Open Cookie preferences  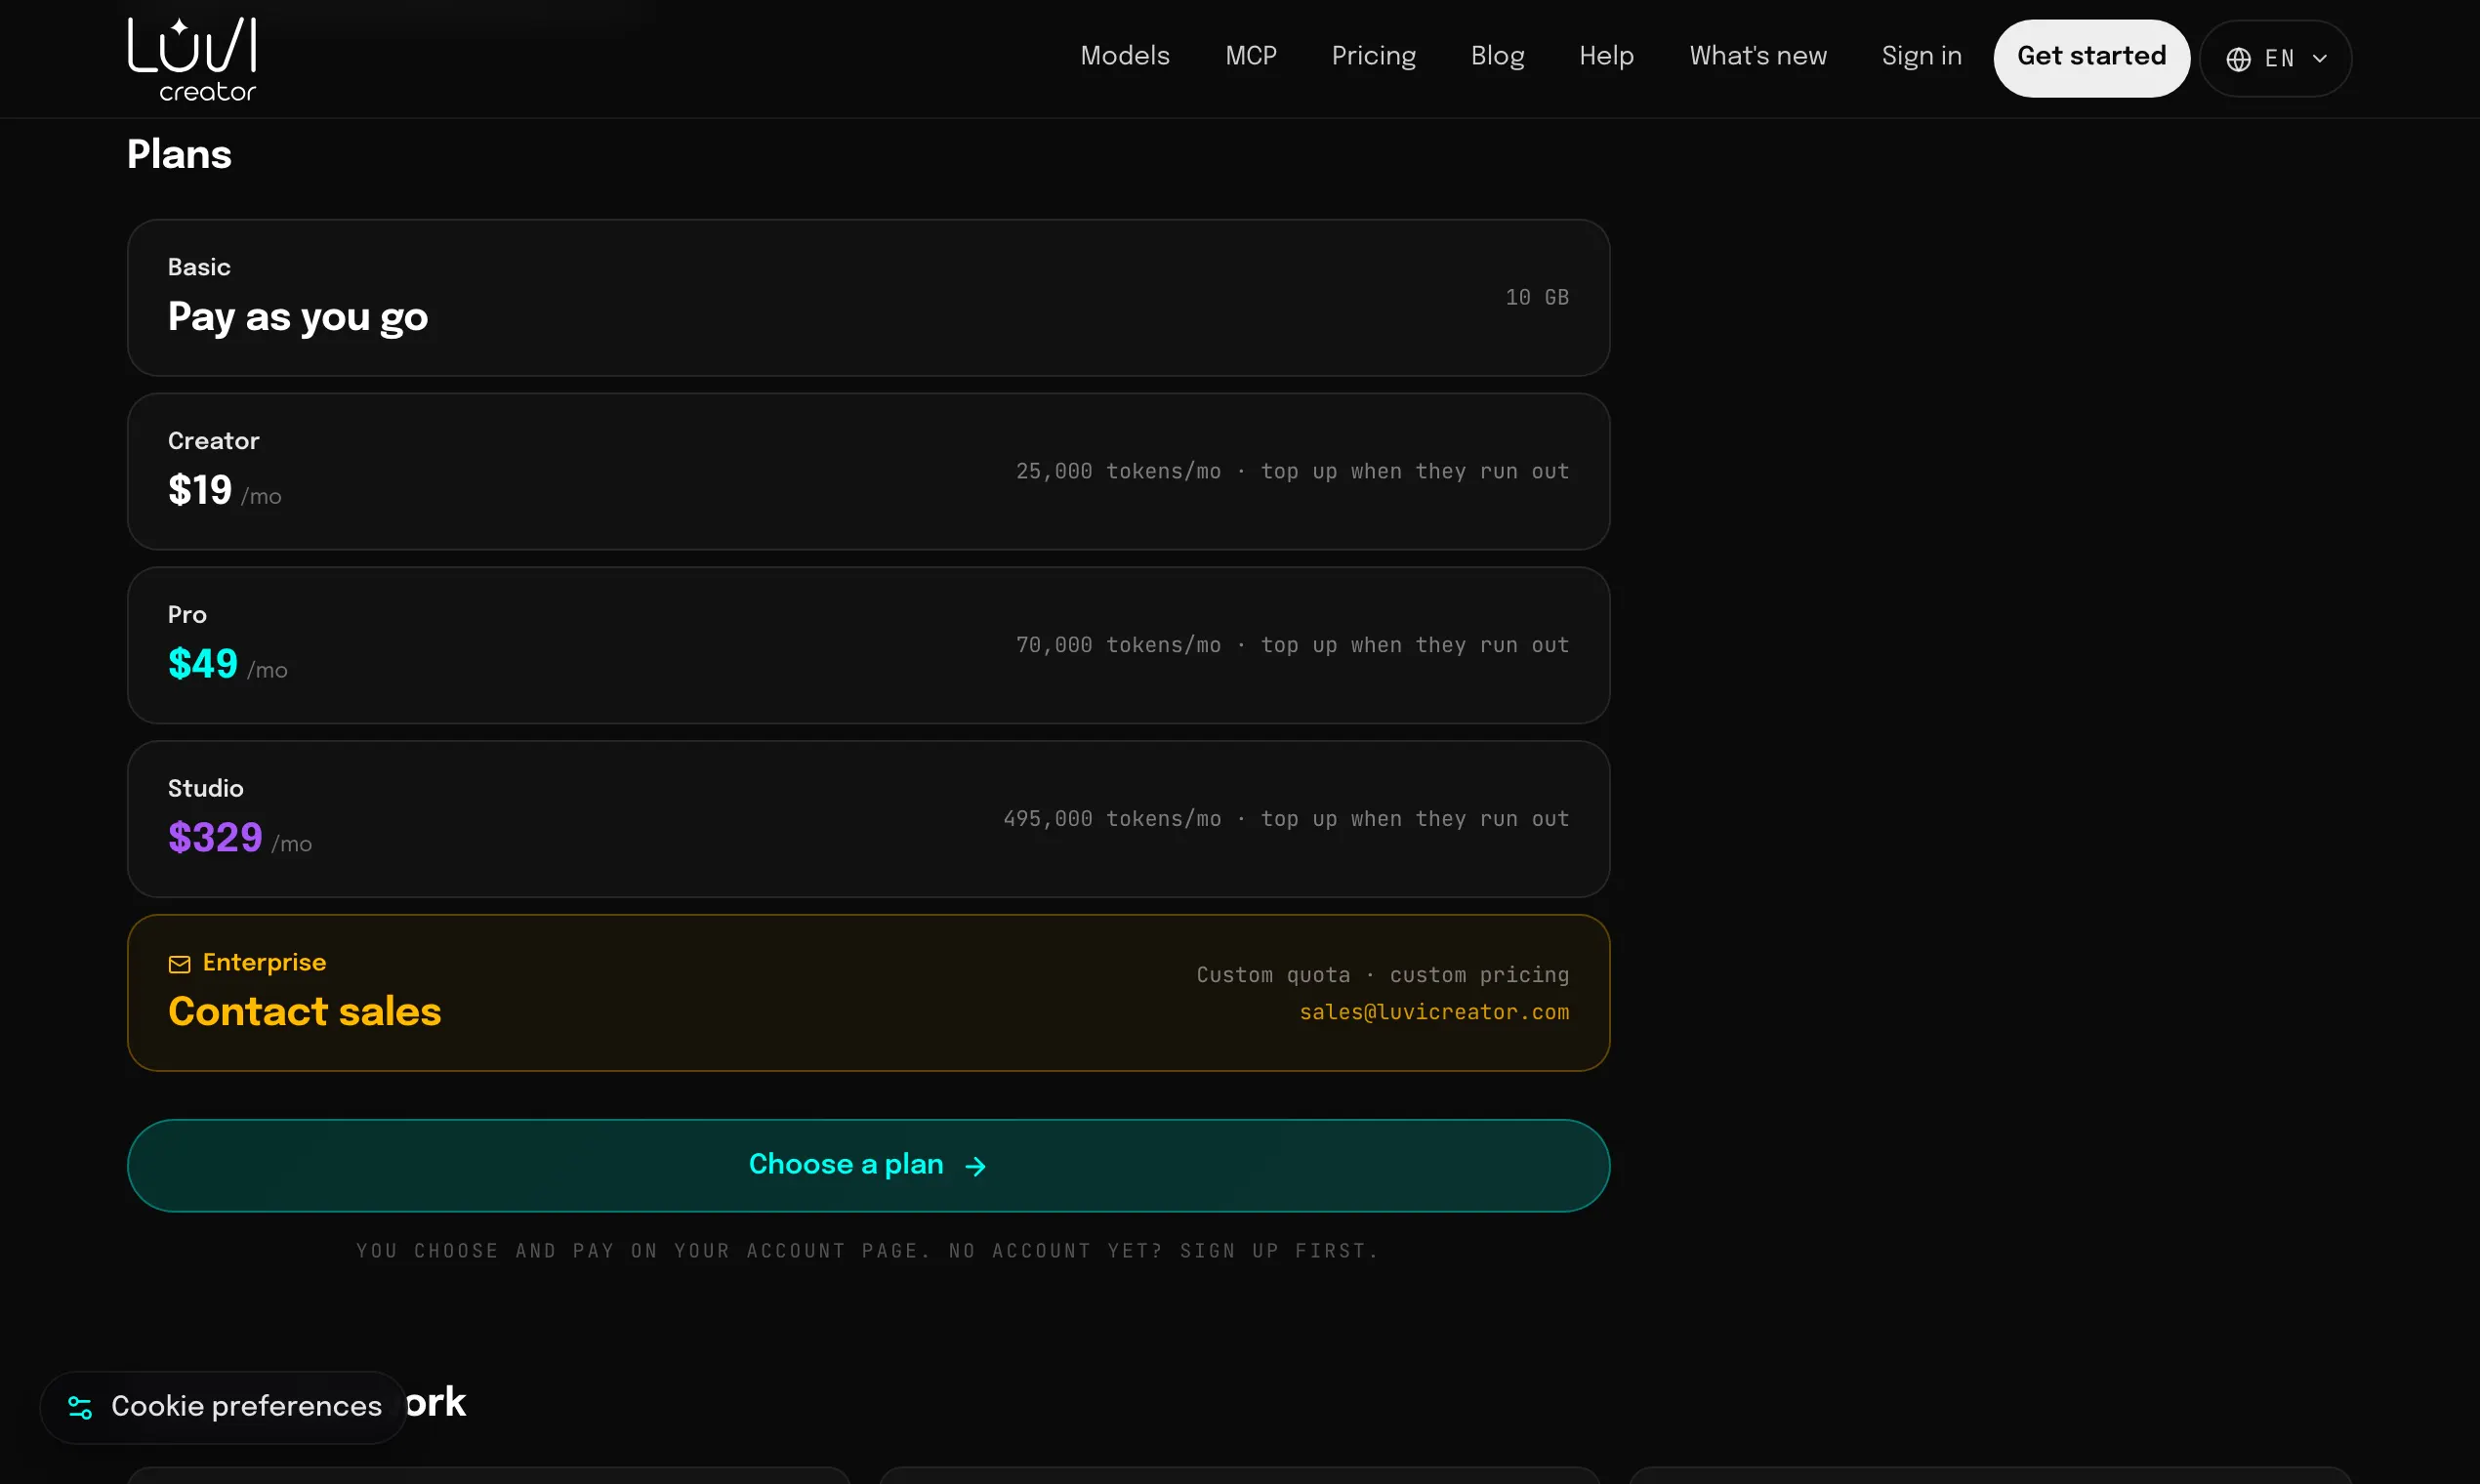coord(223,1407)
